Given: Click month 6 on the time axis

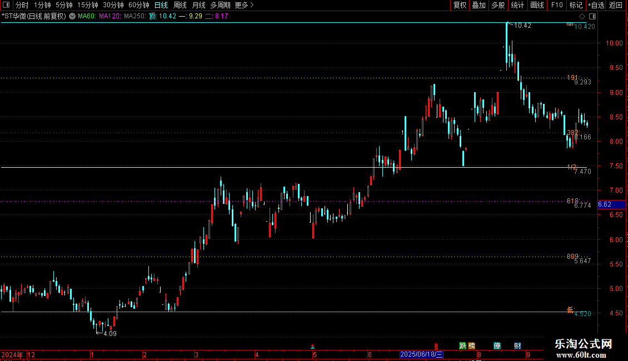Looking at the screenshot, I should point(370,354).
